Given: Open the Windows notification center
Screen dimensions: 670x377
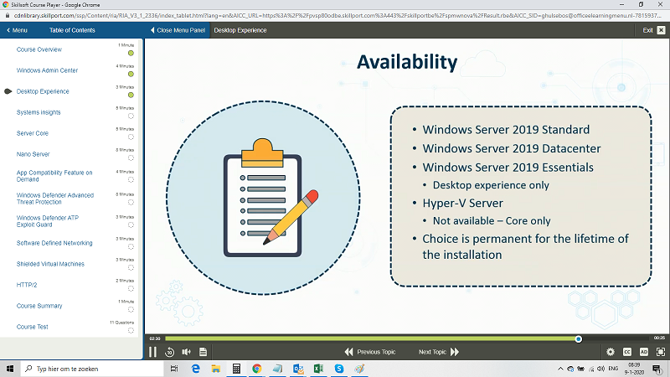Looking at the screenshot, I should click(x=657, y=369).
